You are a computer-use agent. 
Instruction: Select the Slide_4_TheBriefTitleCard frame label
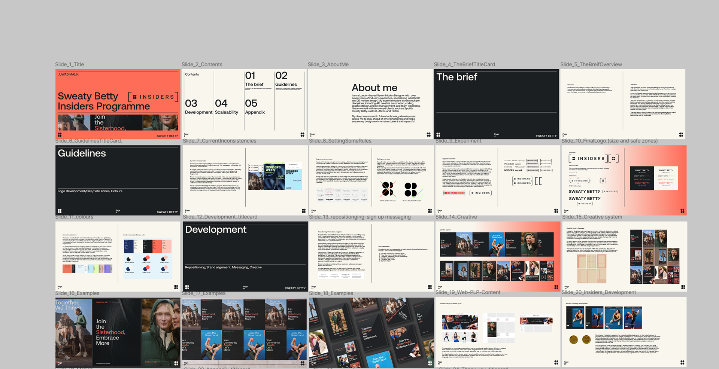(464, 64)
